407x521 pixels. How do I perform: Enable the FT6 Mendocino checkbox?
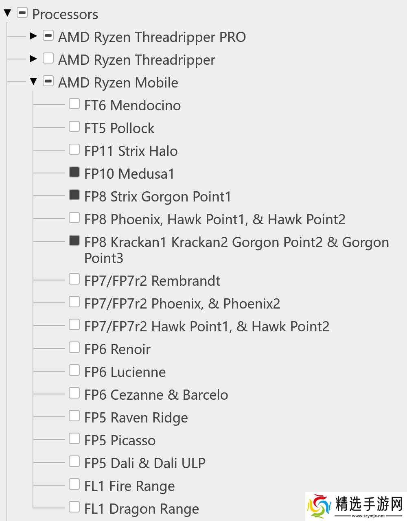coord(74,104)
